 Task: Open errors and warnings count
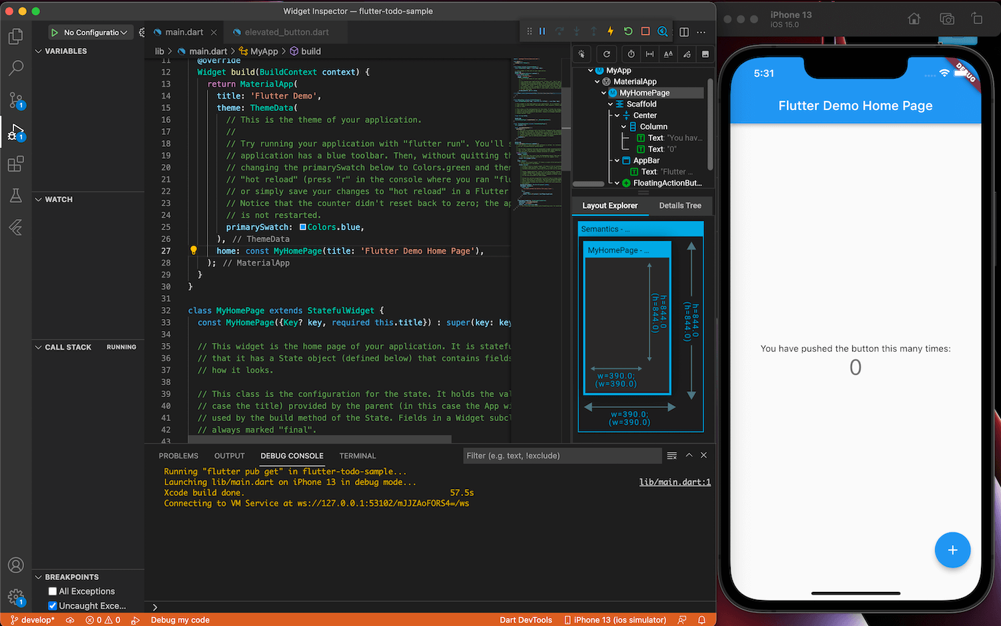(103, 620)
